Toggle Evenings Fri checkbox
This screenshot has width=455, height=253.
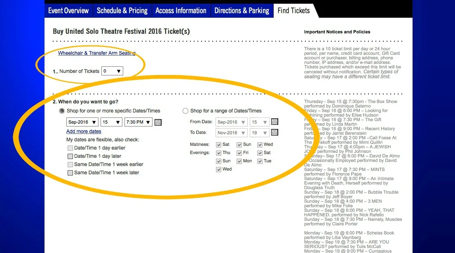239,153
